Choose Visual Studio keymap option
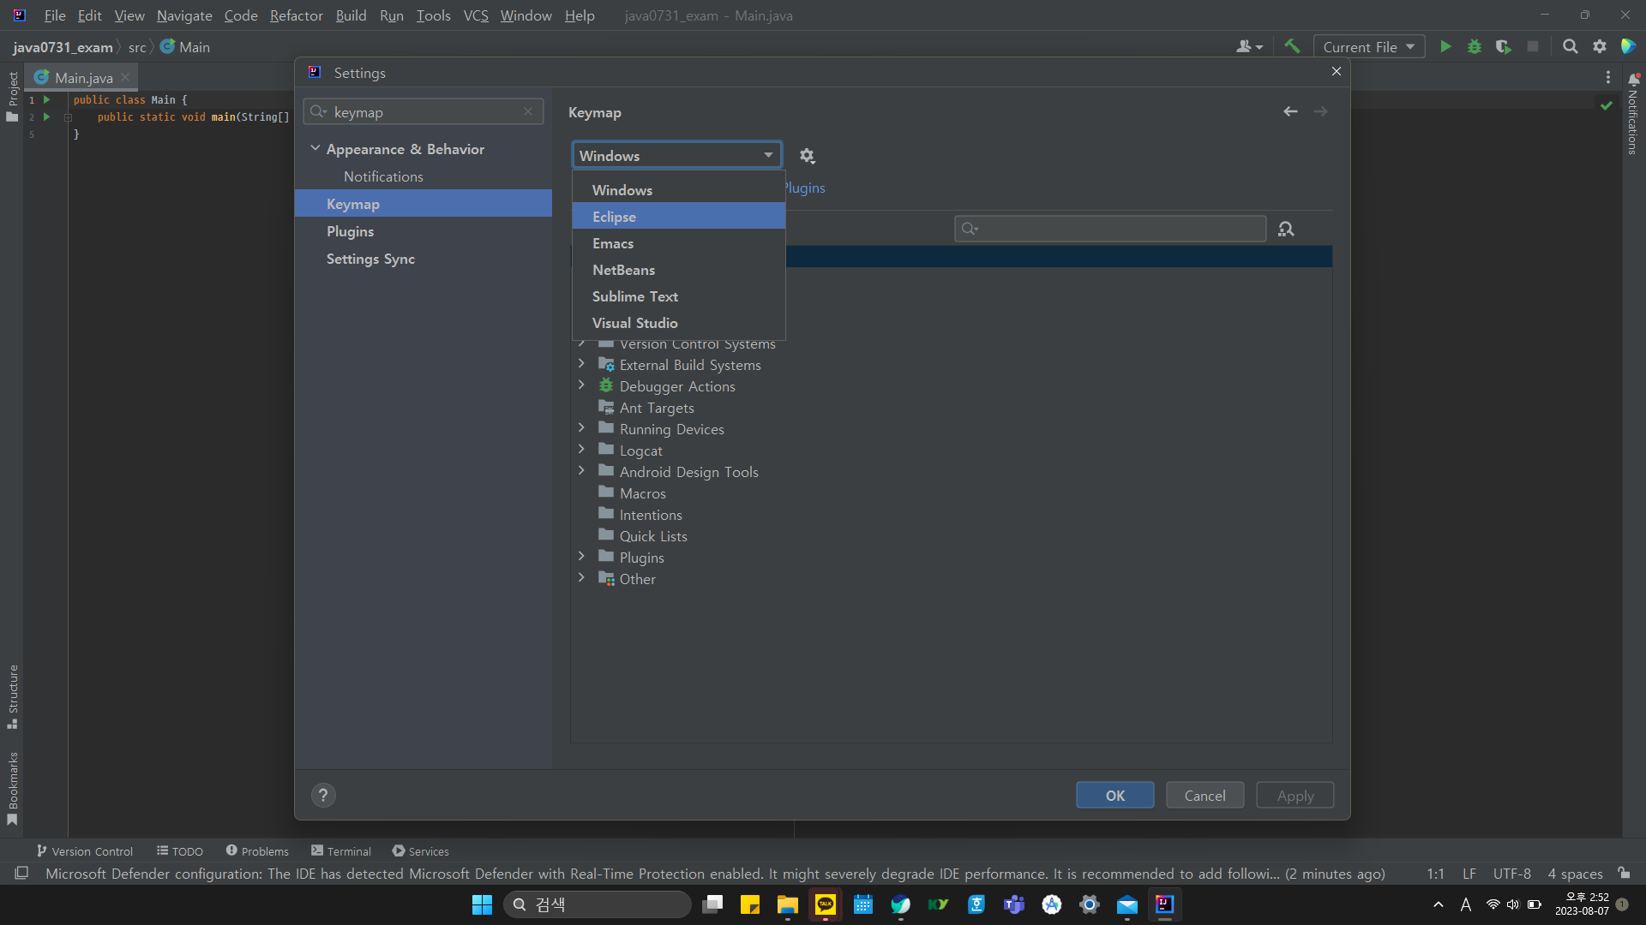The width and height of the screenshot is (1646, 925). coord(634,323)
